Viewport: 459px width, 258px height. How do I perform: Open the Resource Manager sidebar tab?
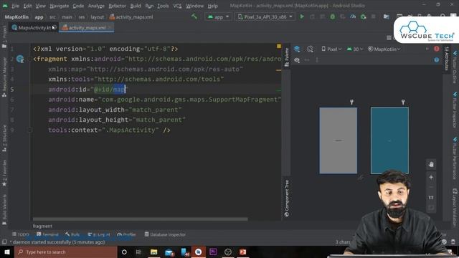pos(4,77)
